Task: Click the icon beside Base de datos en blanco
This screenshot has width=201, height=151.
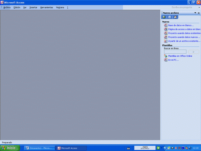Action: coord(165,25)
